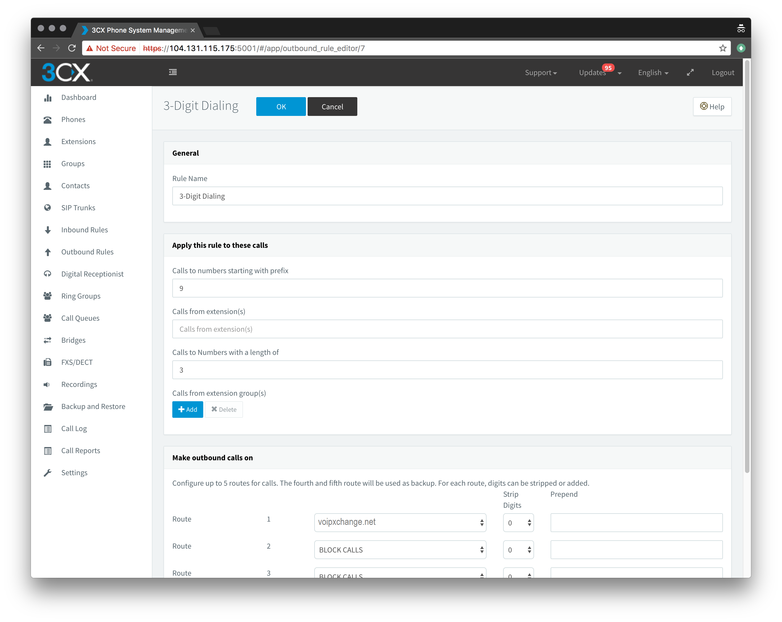Close the 3CX browser tab
Image resolution: width=782 pixels, height=622 pixels.
pyautogui.click(x=192, y=30)
